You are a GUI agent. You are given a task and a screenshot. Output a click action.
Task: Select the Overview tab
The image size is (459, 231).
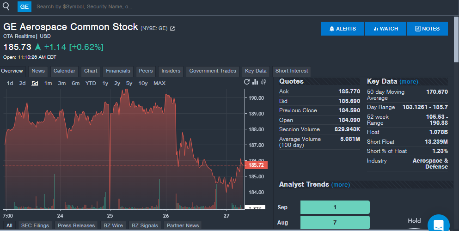[x=12, y=71]
